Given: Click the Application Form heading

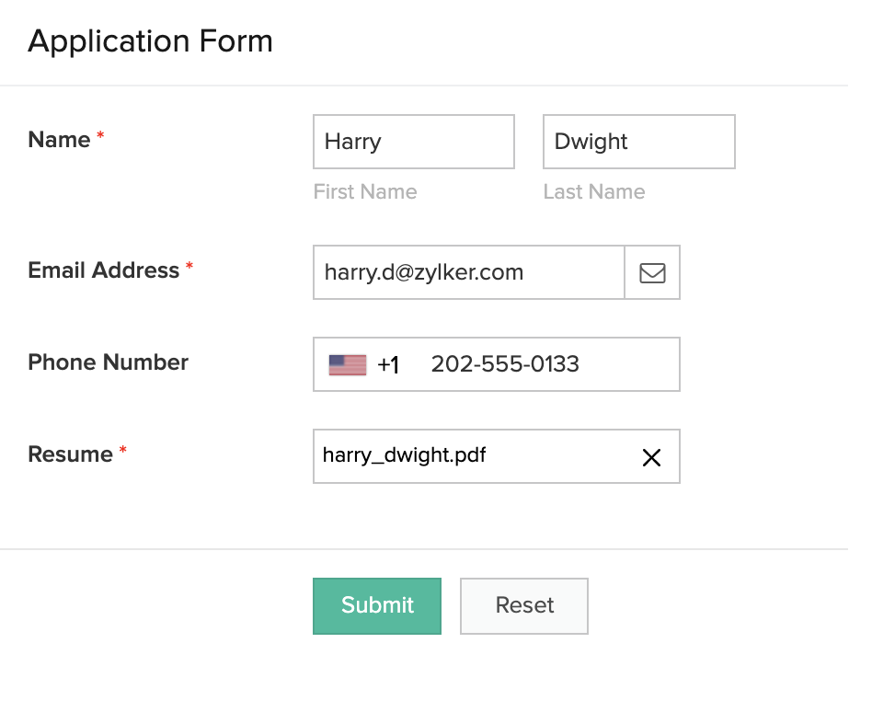Looking at the screenshot, I should [x=150, y=41].
